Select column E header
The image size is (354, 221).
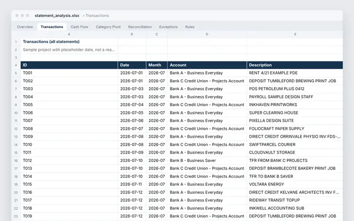pyautogui.click(x=295, y=34)
